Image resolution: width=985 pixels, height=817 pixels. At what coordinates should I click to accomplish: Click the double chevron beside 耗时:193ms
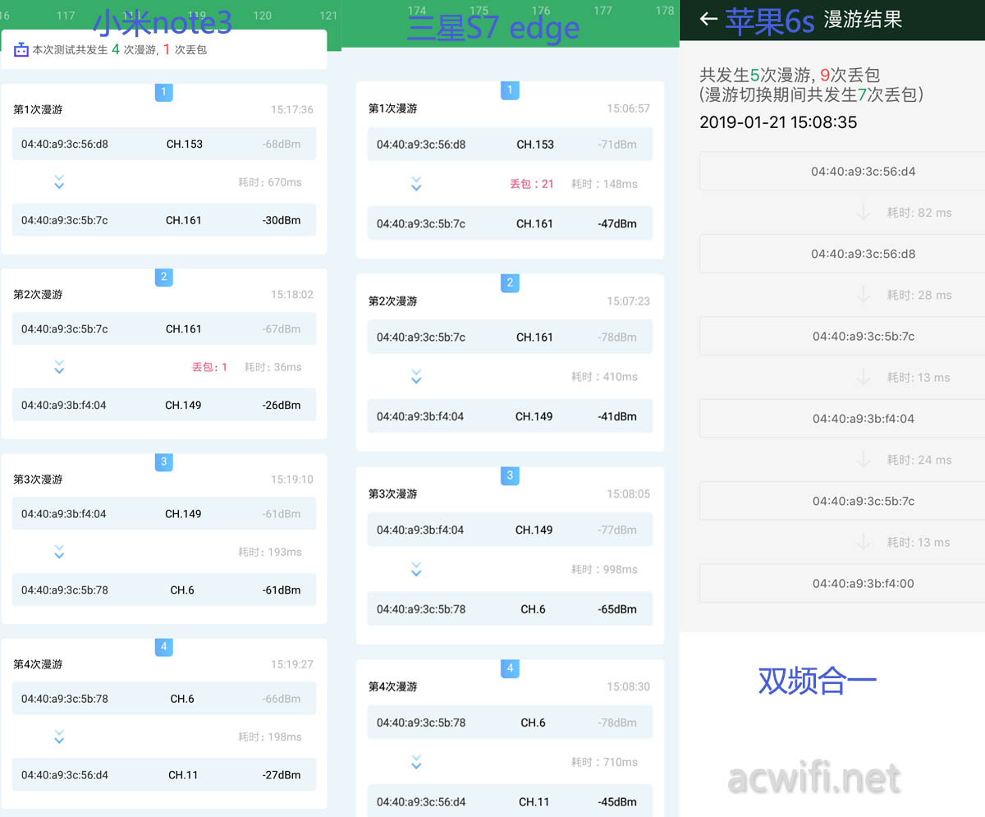[x=59, y=552]
